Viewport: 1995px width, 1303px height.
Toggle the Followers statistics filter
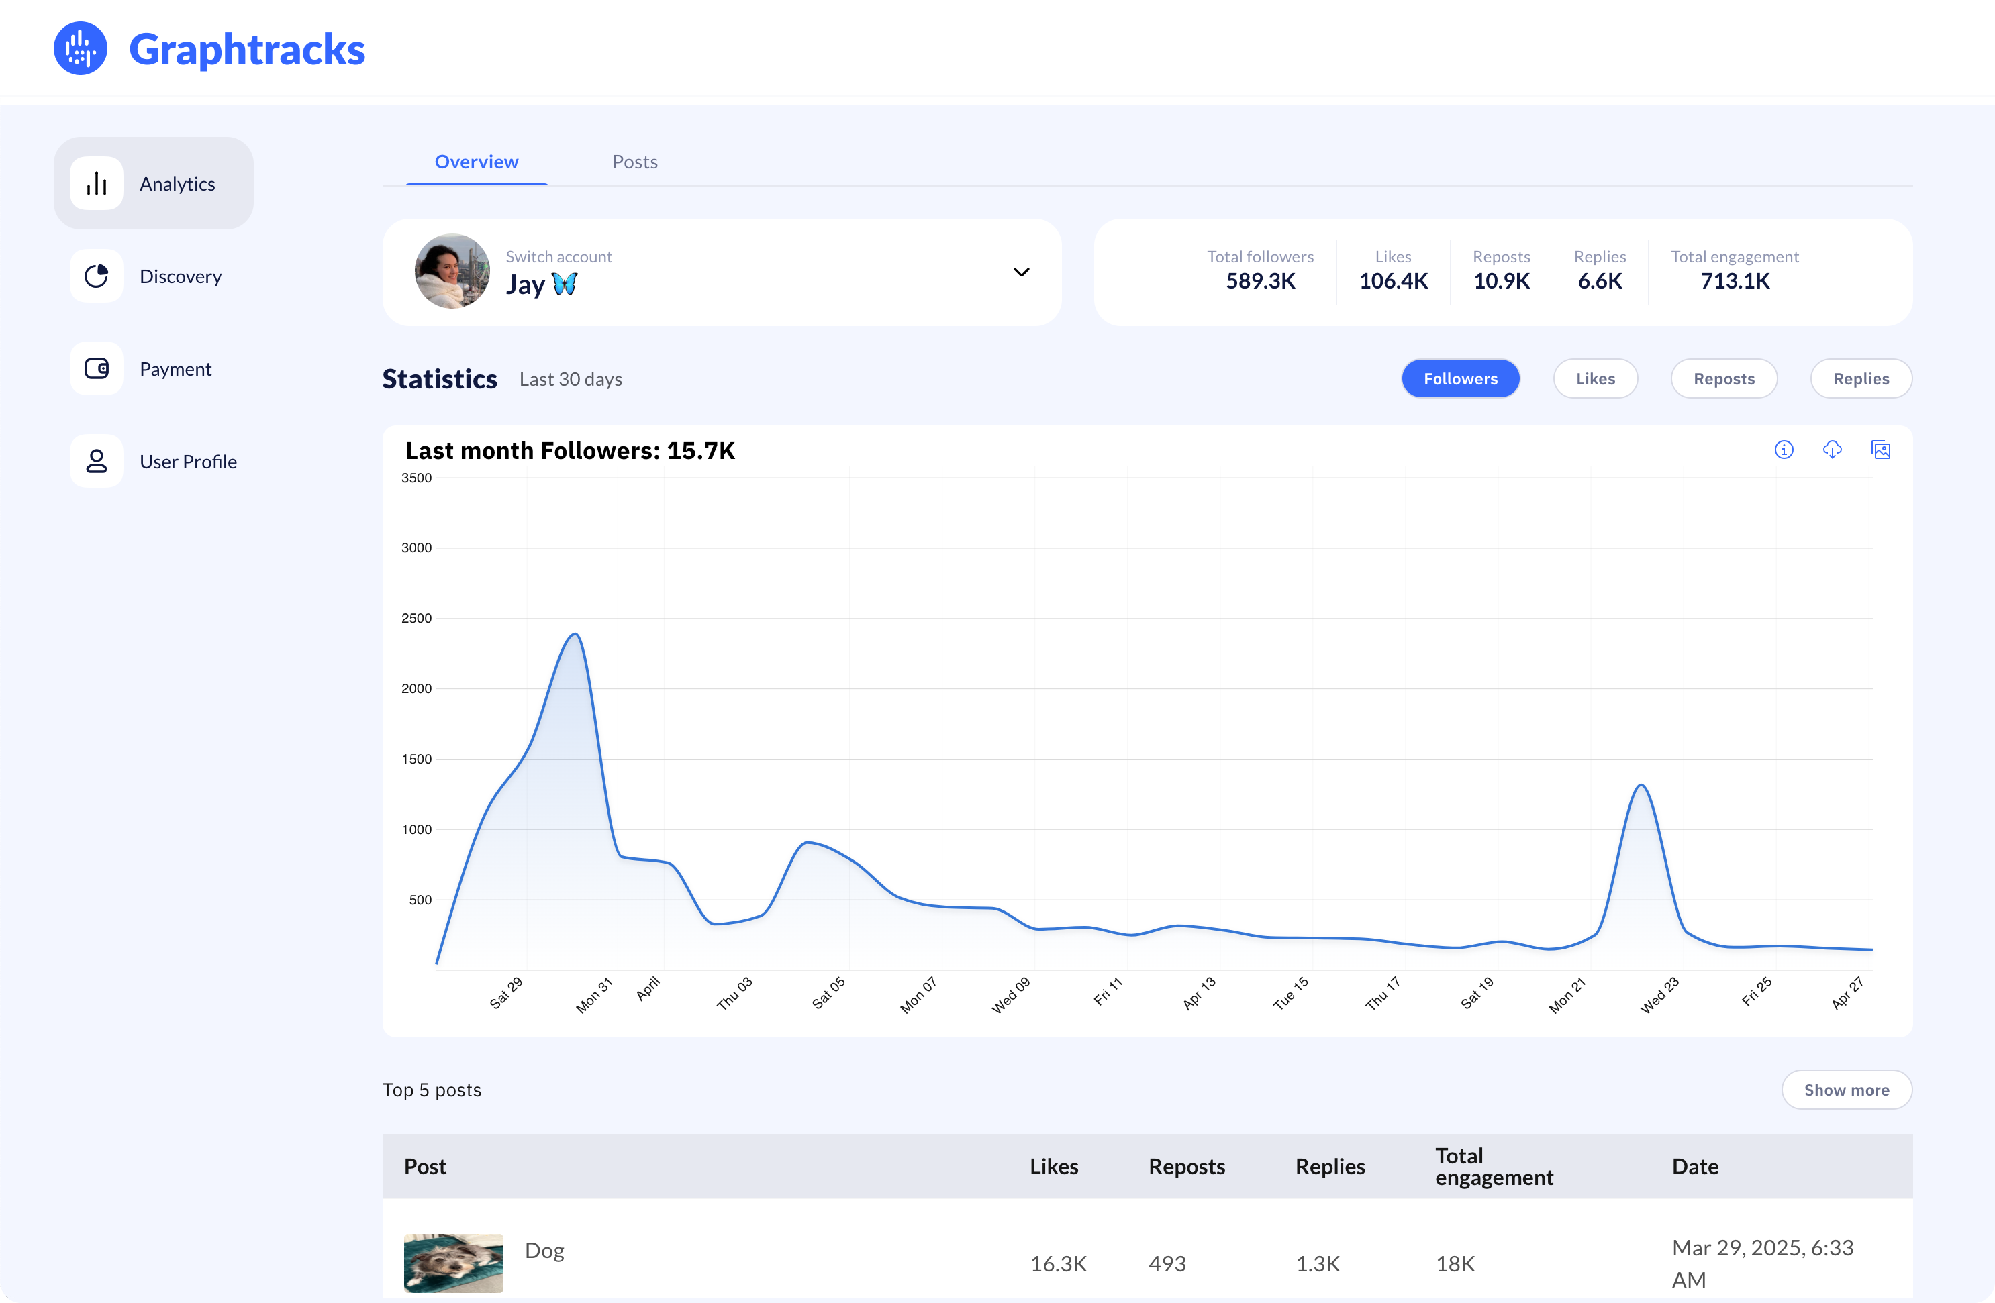click(1459, 378)
